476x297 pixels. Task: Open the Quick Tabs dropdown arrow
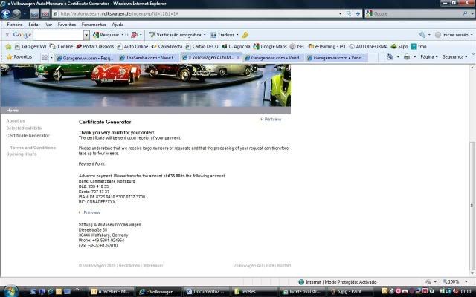[x=51, y=57]
